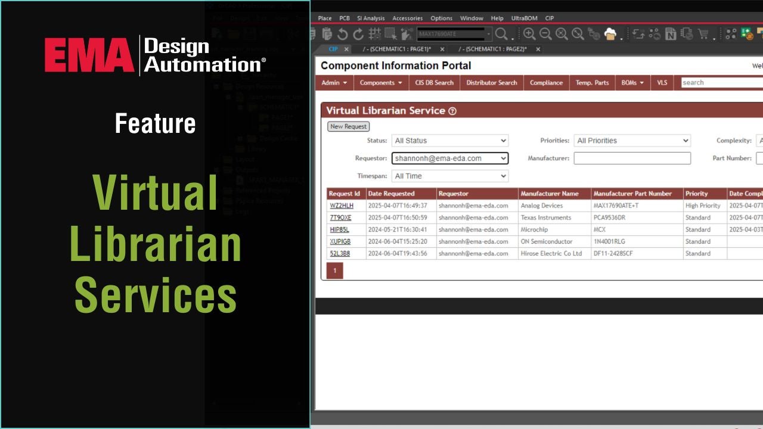Click the area select toolbar icon
The image size is (763, 429).
[x=390, y=34]
